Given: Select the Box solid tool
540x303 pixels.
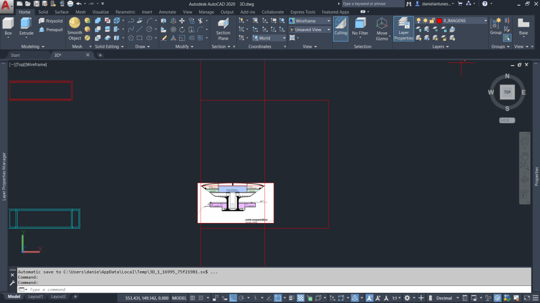Looking at the screenshot, I should tap(9, 27).
